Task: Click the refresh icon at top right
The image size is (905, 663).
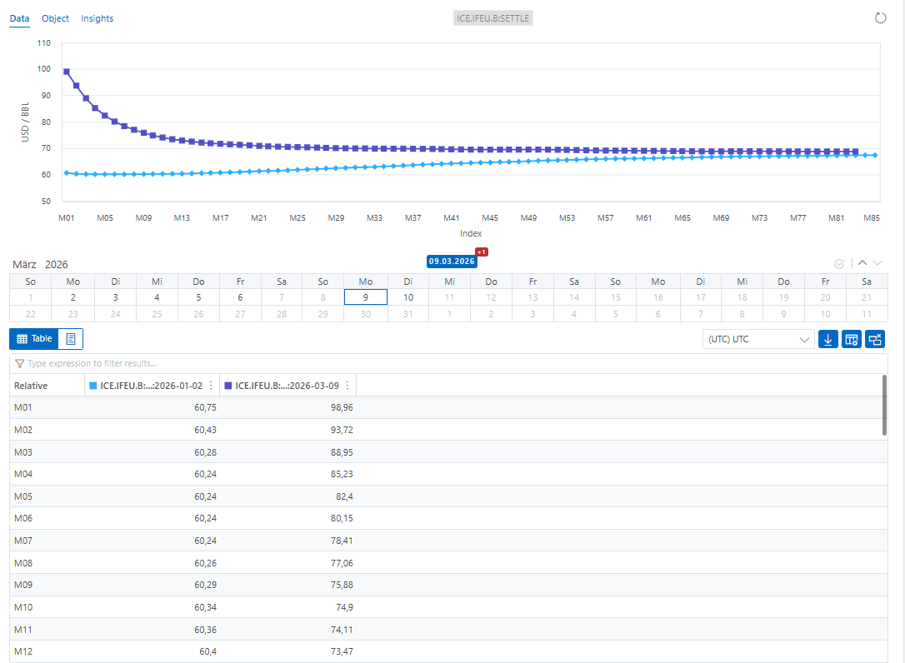Action: 880,18
